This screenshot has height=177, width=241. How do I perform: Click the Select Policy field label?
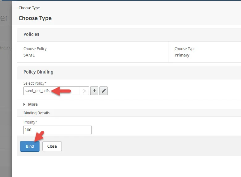(x=35, y=83)
